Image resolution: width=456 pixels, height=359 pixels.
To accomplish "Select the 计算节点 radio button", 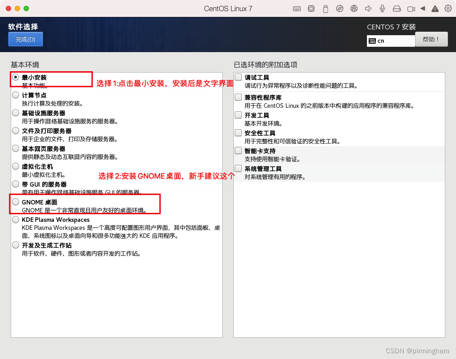I will click(x=16, y=95).
